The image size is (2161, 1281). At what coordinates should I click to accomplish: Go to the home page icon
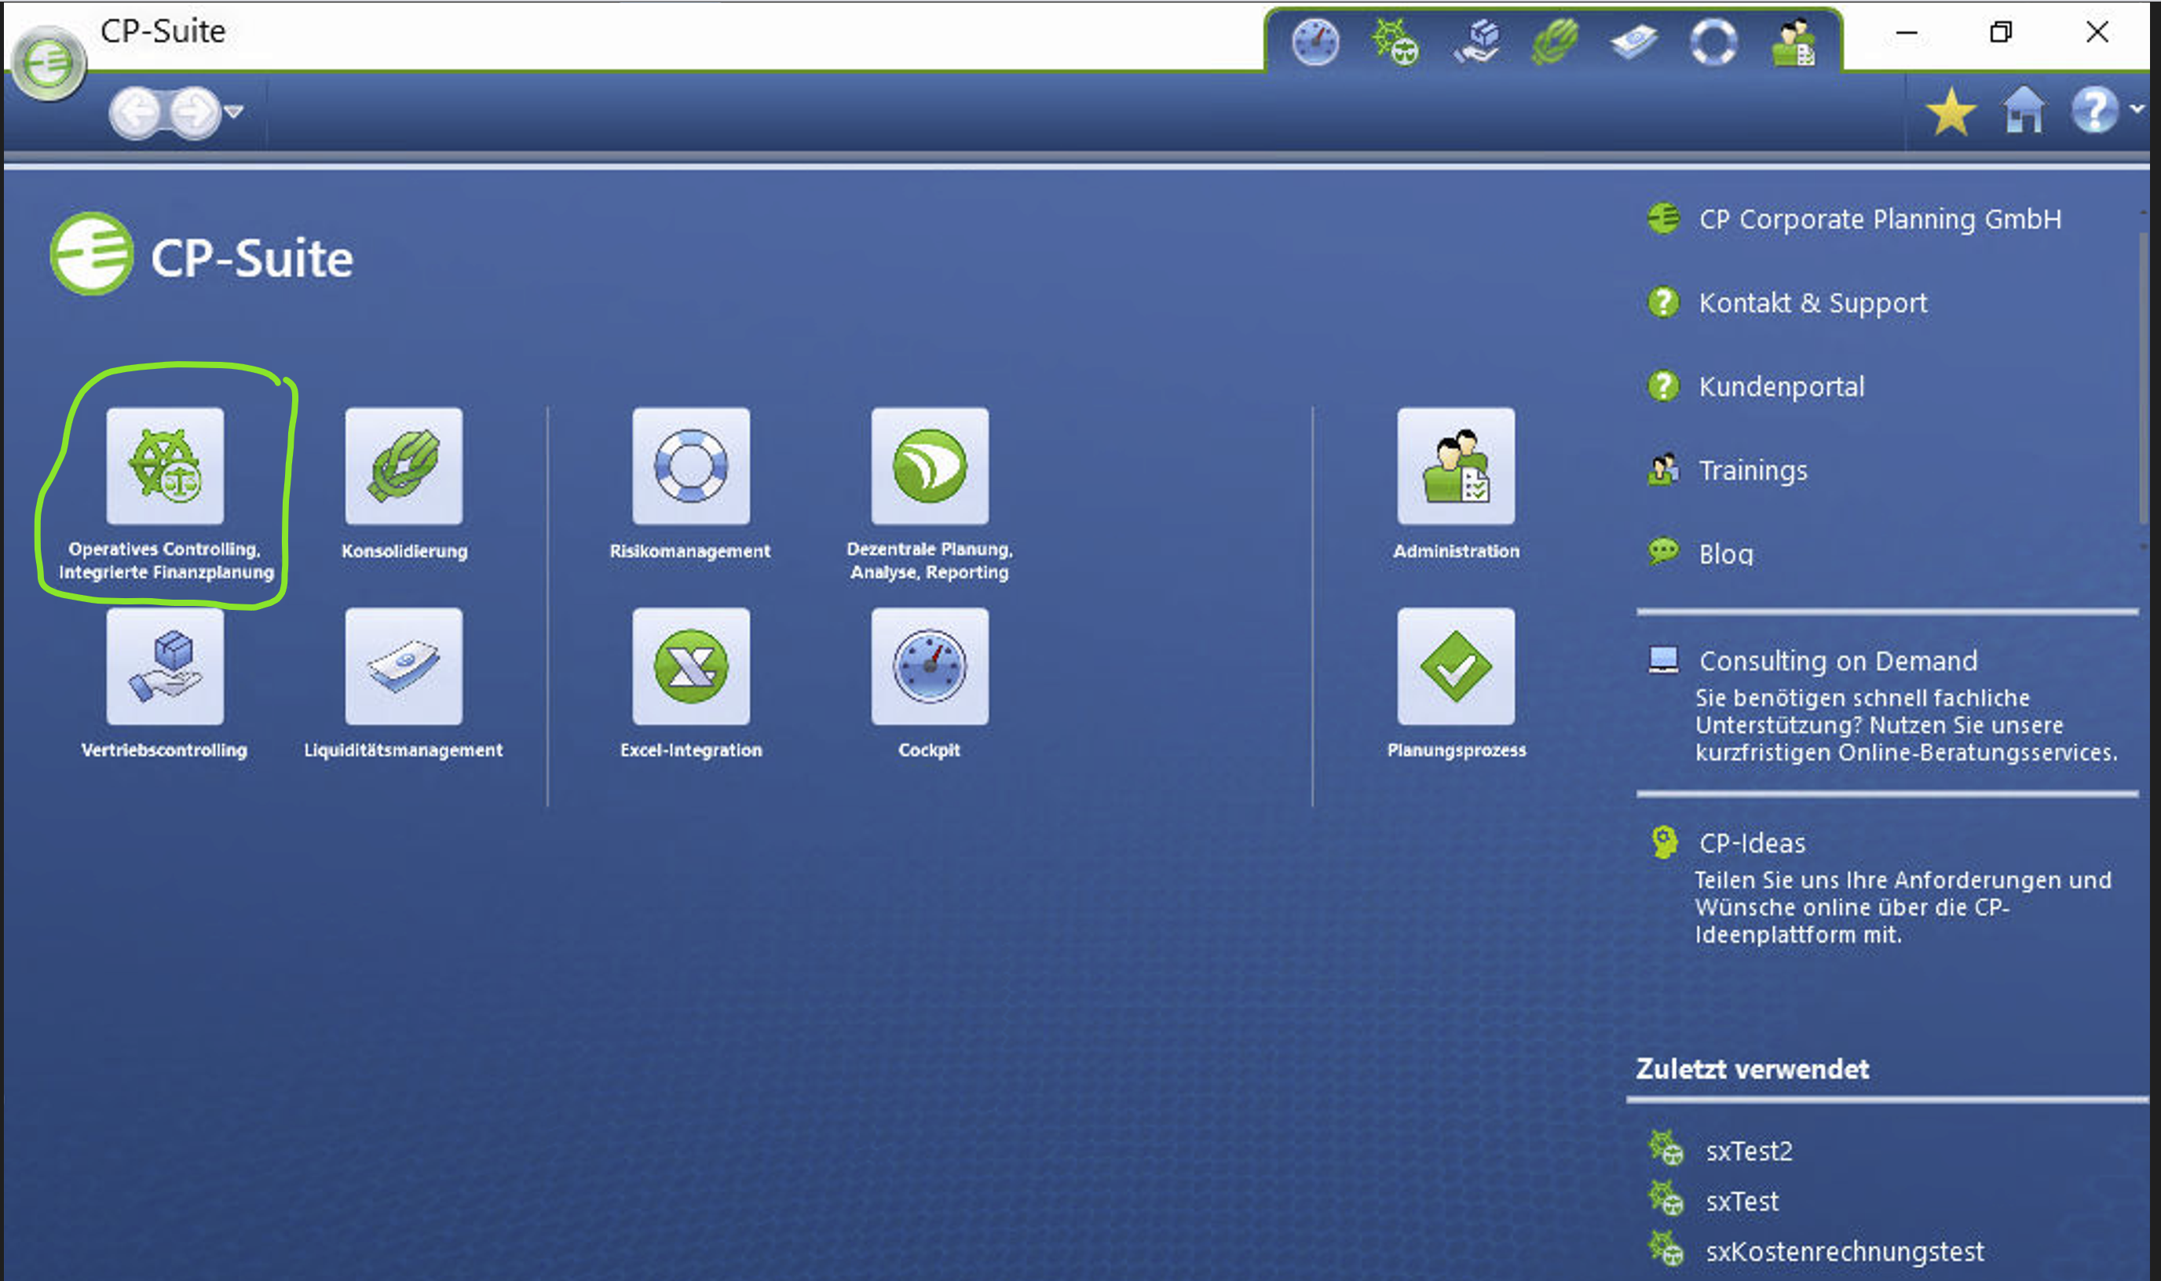(x=2023, y=111)
